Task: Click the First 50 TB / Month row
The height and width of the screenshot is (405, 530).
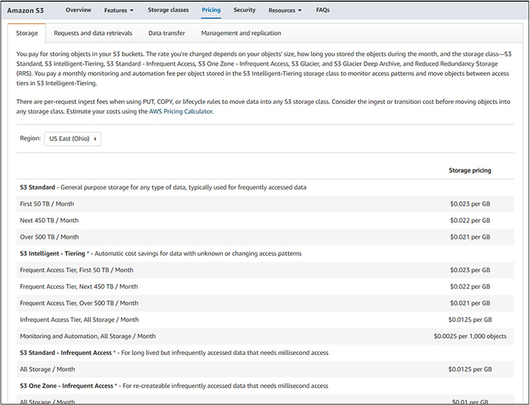Action: (48, 204)
